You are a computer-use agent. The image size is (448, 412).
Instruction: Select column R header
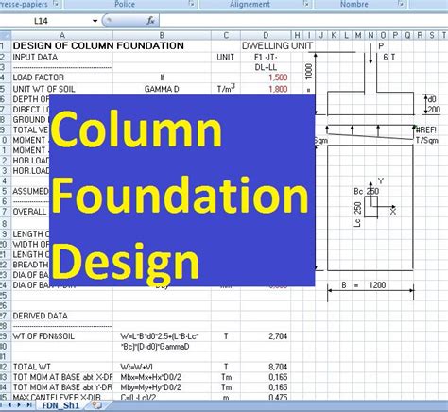[x=420, y=35]
